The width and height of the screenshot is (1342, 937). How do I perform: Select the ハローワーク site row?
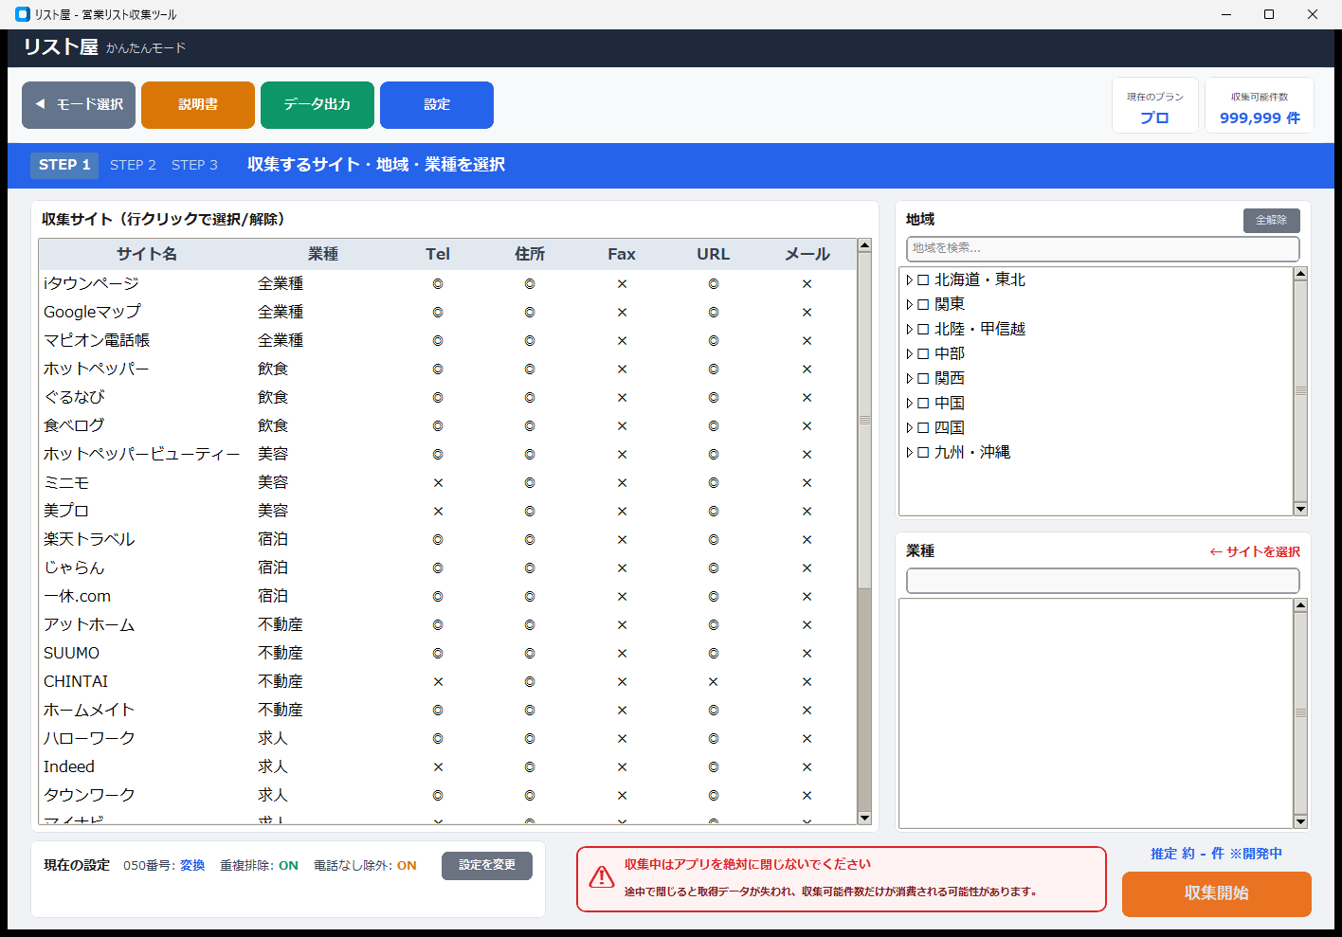tap(447, 739)
